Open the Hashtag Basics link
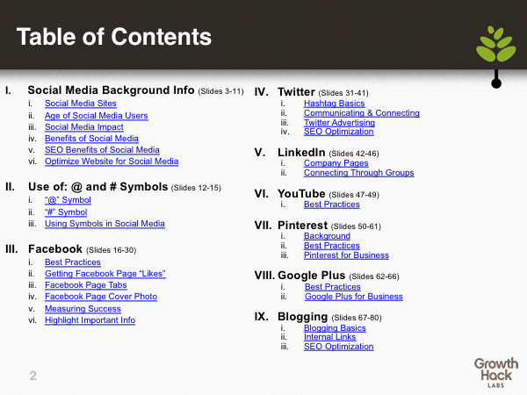 (335, 104)
